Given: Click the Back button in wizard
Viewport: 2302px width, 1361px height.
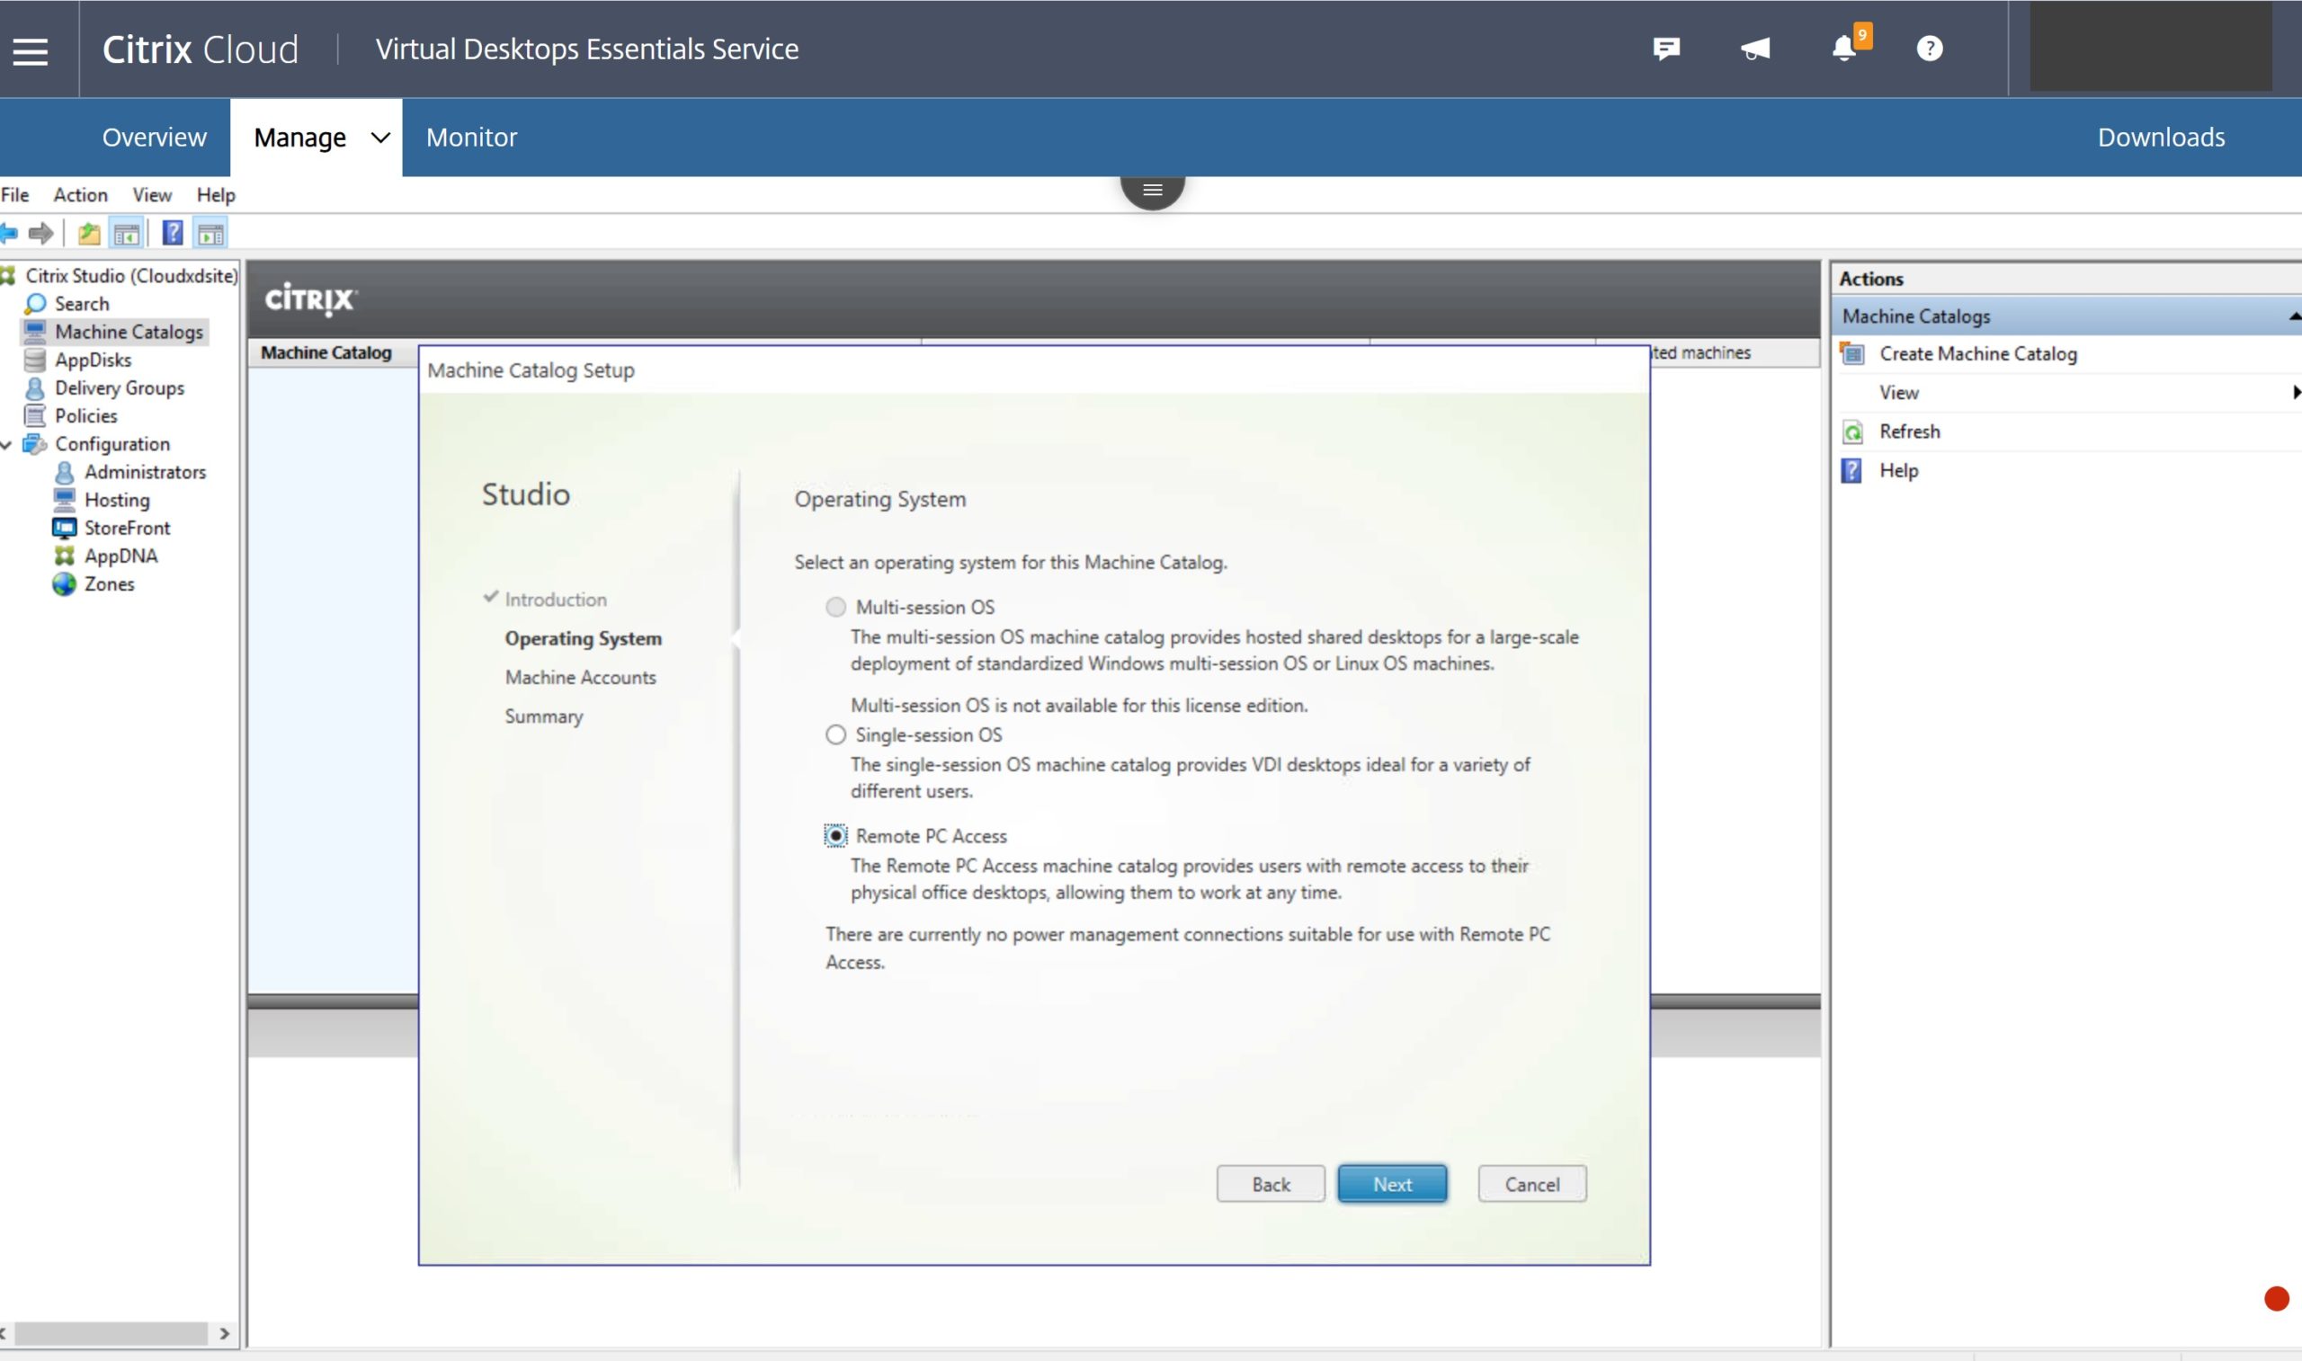Looking at the screenshot, I should tap(1271, 1184).
